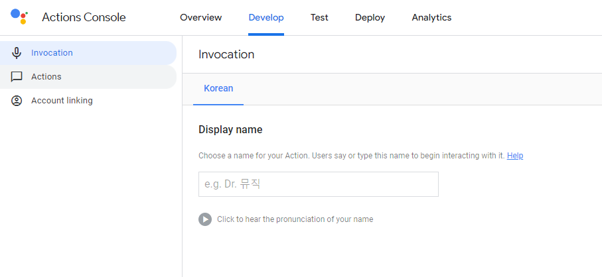Select the Korean language tab
The image size is (602, 277).
pos(218,88)
